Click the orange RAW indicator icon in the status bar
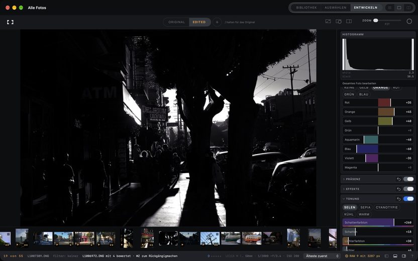The height and width of the screenshot is (261, 418). coord(347,256)
